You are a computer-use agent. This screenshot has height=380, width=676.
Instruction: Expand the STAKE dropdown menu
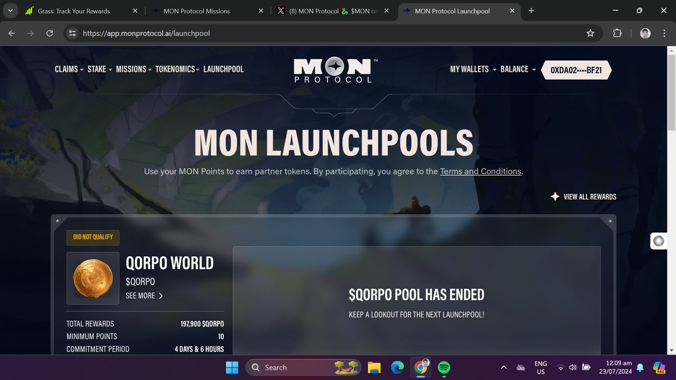(100, 69)
